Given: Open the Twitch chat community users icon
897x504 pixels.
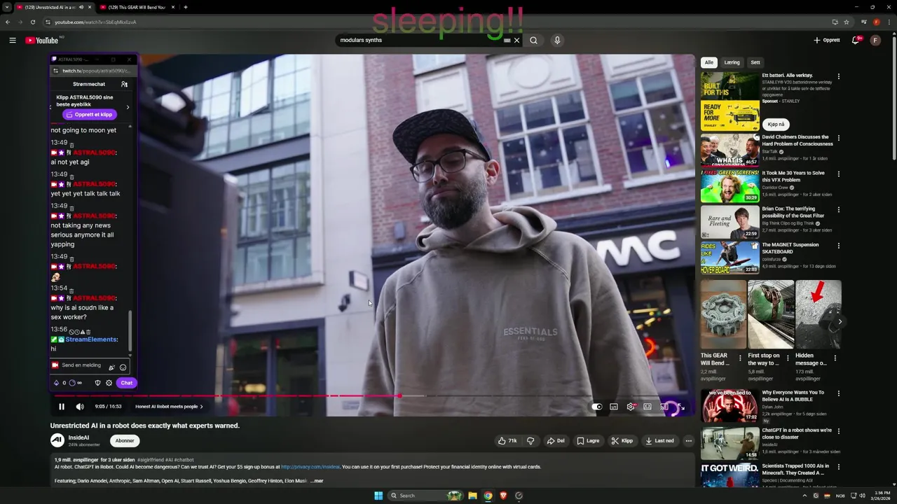Looking at the screenshot, I should pyautogui.click(x=124, y=84).
